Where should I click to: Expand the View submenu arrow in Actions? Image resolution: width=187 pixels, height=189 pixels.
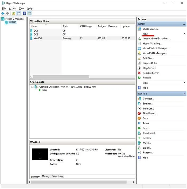(x=184, y=83)
